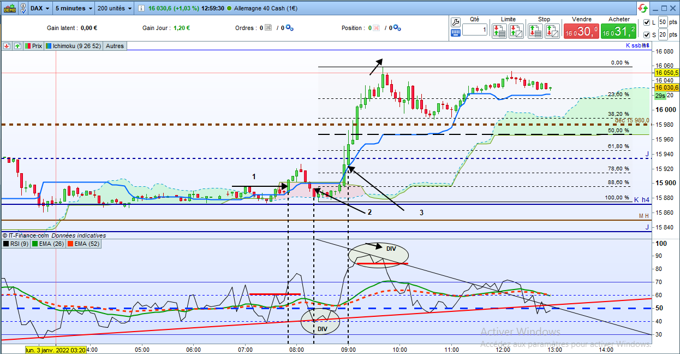Open the position gear settings
Screen dimensions: 680x354
(397, 28)
